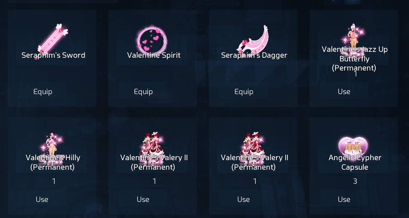Click the Seraphim's Sword name label
Screen dimensions: 409x218
point(53,56)
